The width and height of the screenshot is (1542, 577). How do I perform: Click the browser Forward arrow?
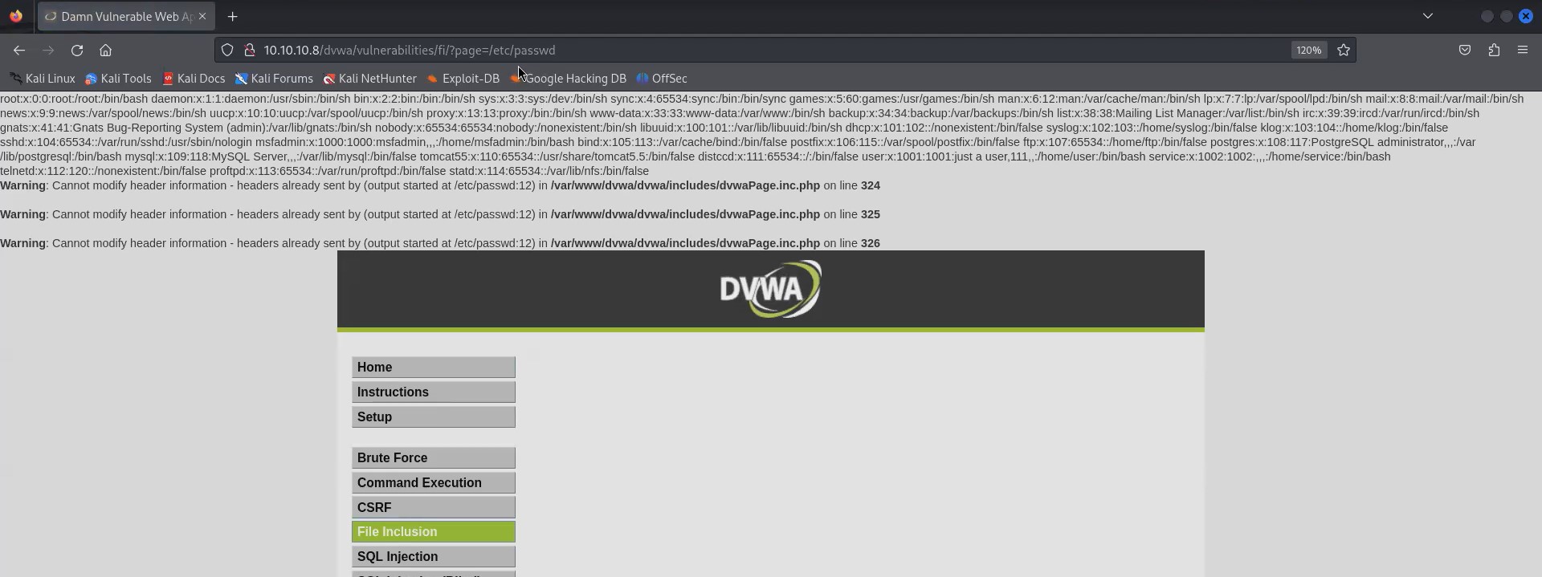tap(48, 50)
